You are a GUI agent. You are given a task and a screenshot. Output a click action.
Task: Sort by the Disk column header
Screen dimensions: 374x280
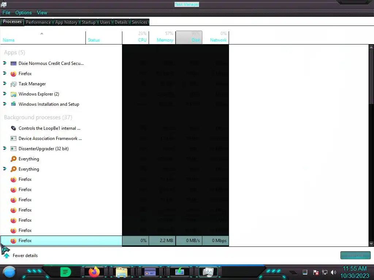click(x=189, y=38)
